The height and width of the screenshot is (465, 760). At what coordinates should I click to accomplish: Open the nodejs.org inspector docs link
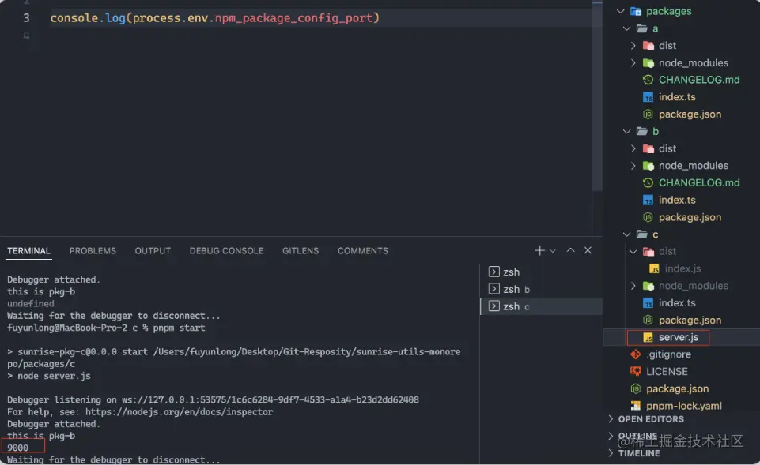[173, 411]
